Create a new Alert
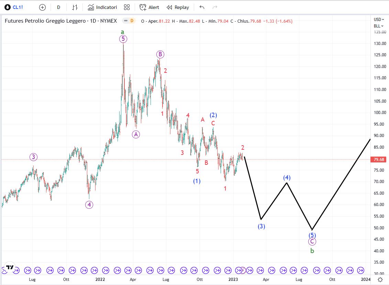This screenshot has width=389, height=285. [149, 8]
